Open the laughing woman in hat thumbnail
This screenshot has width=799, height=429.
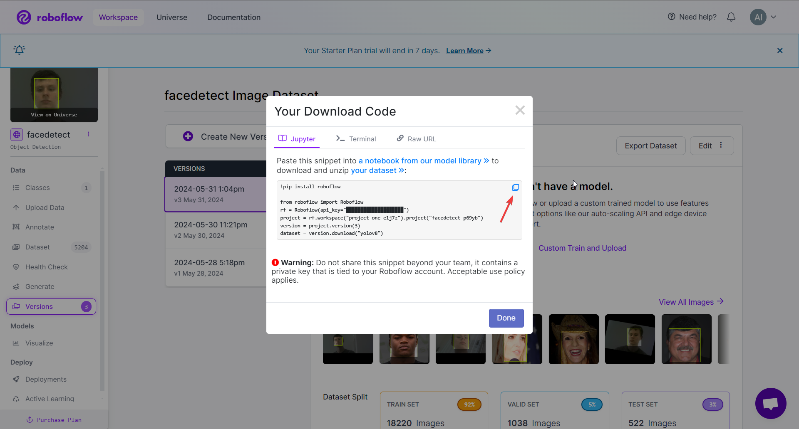coord(573,339)
